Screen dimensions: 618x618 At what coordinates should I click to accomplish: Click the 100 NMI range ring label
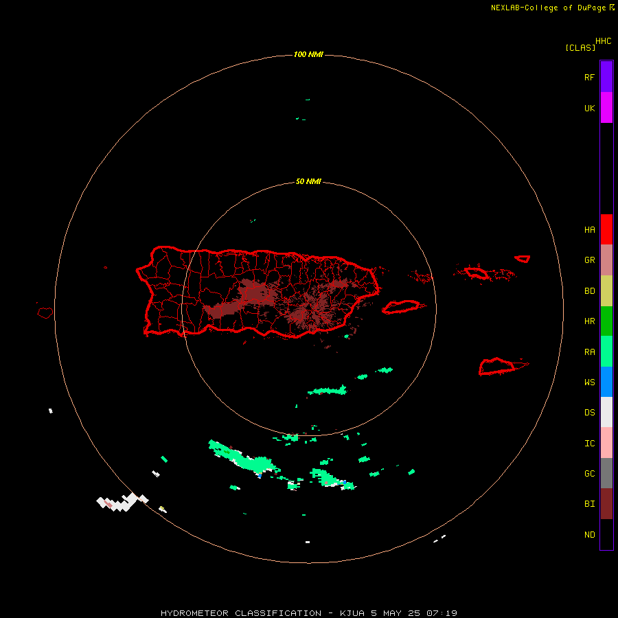[x=308, y=54]
